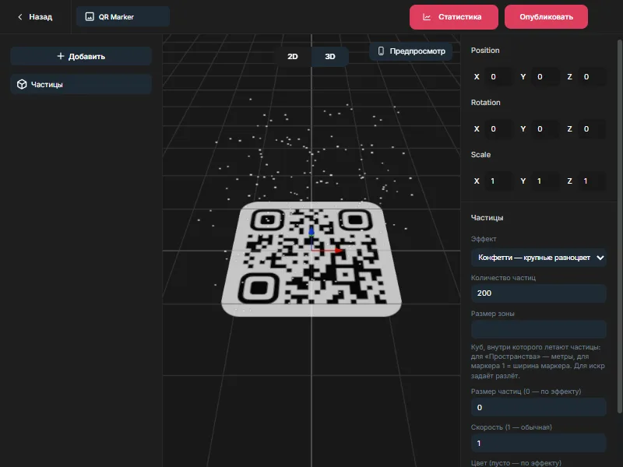623x467 pixels.
Task: Click the cube icon beside Частицы
Action: (x=22, y=84)
